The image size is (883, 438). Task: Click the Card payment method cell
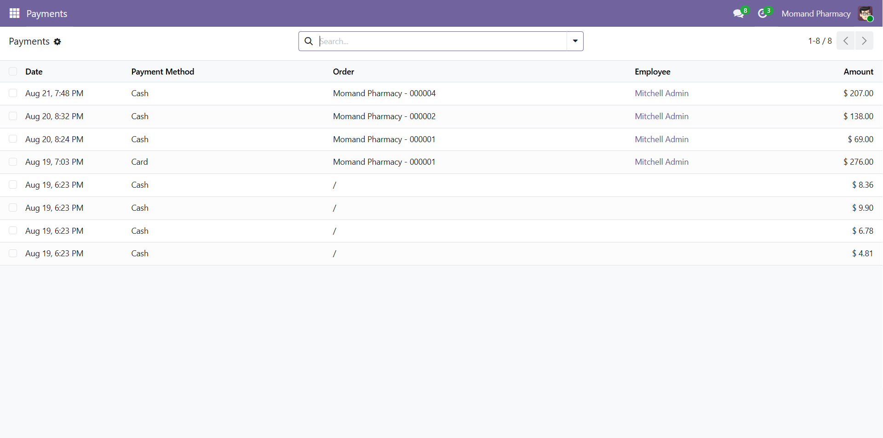click(139, 162)
